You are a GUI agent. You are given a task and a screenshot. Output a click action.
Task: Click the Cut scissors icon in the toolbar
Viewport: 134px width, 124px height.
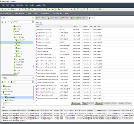tap(49, 9)
